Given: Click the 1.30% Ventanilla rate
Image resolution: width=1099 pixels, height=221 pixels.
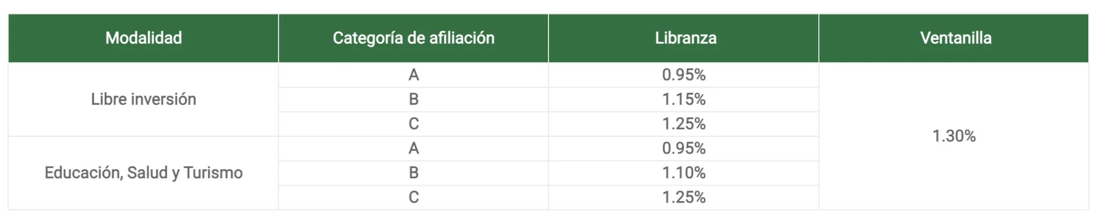Looking at the screenshot, I should click(x=954, y=136).
